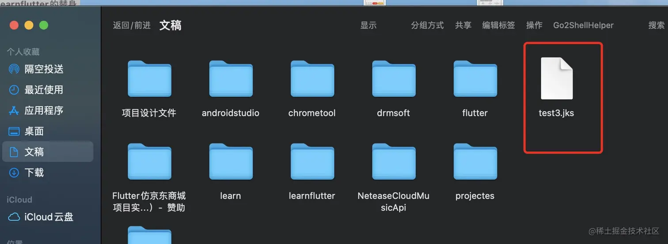Screen dimensions: 668x244
Task: Open the learn folder icon
Action: [231, 161]
